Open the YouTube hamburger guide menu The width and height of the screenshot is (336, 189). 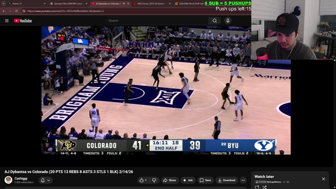(7, 21)
